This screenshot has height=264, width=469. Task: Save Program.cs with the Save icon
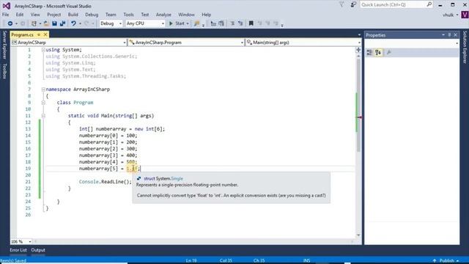coord(54,23)
